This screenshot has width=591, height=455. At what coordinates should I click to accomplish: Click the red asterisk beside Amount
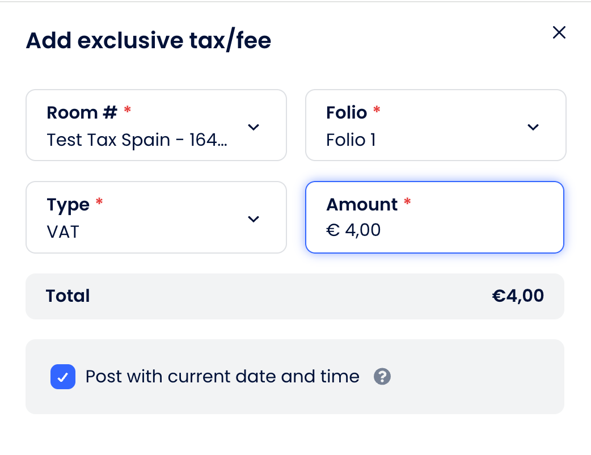(x=407, y=203)
